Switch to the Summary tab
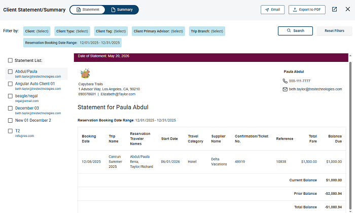 click(122, 10)
